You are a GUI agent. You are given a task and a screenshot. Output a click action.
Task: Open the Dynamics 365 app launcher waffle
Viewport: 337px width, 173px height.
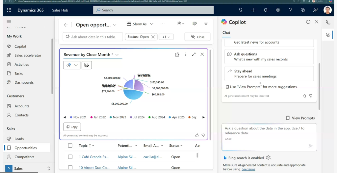9,10
